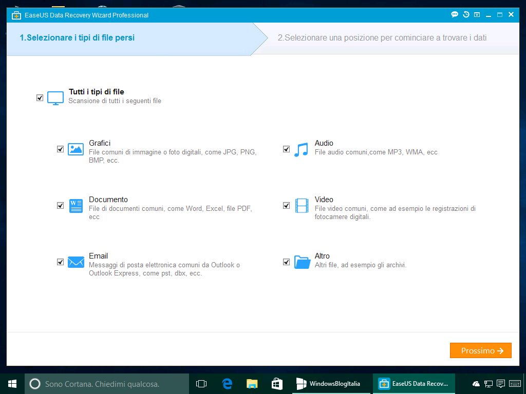This screenshot has height=394, width=526.
Task: Toggle the Email checkbox
Action: click(x=61, y=262)
